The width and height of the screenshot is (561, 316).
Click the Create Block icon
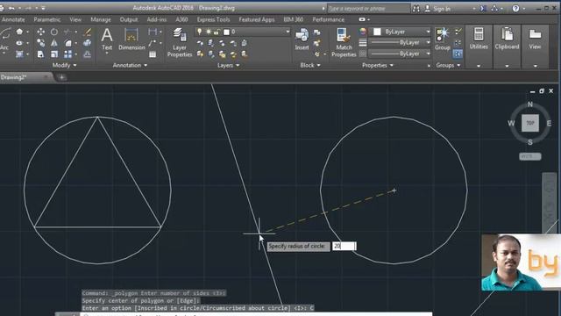pyautogui.click(x=317, y=32)
